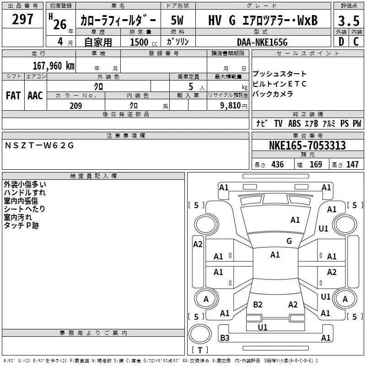
Task: Select the 3.5 overall grade score
Action: tap(349, 21)
